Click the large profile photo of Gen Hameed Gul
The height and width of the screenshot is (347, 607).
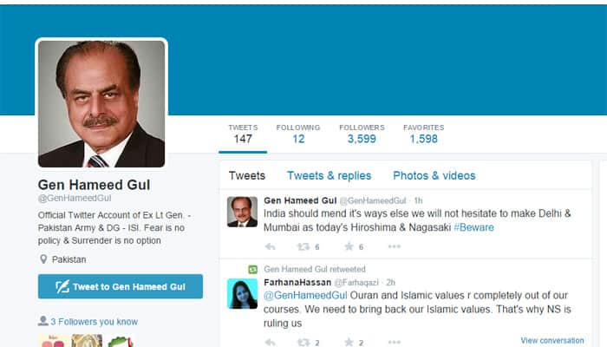tap(101, 104)
